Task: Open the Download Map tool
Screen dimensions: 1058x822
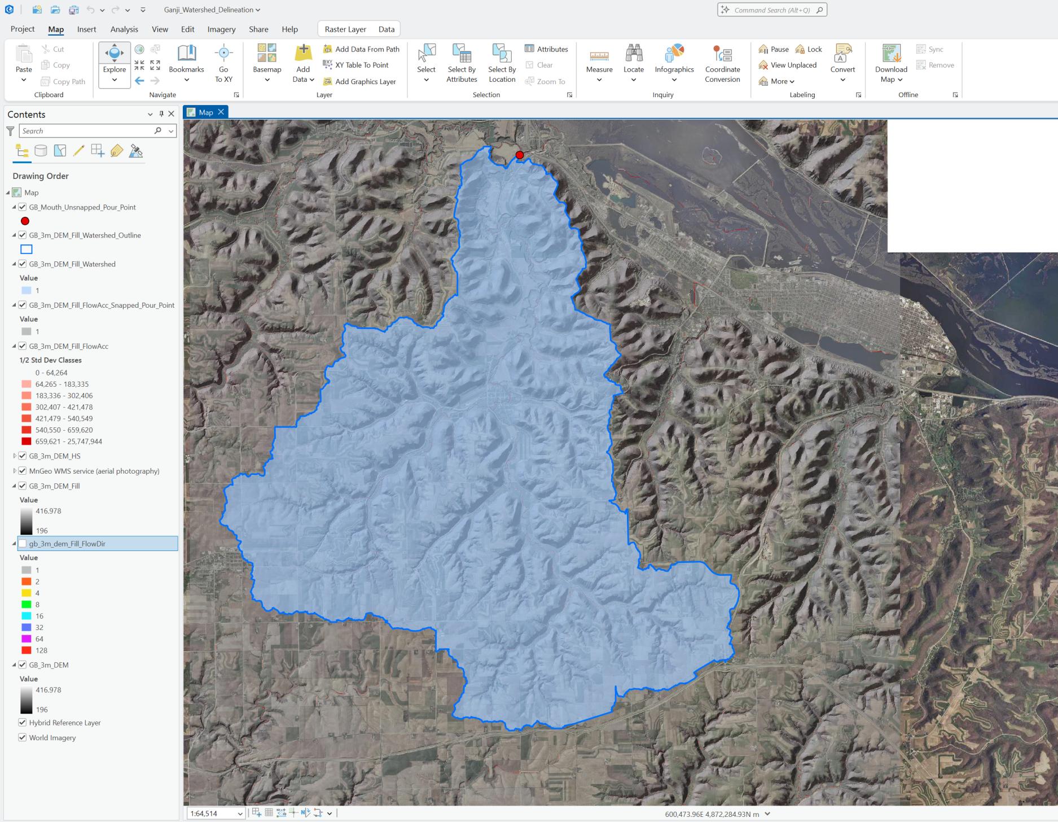Action: click(x=891, y=55)
